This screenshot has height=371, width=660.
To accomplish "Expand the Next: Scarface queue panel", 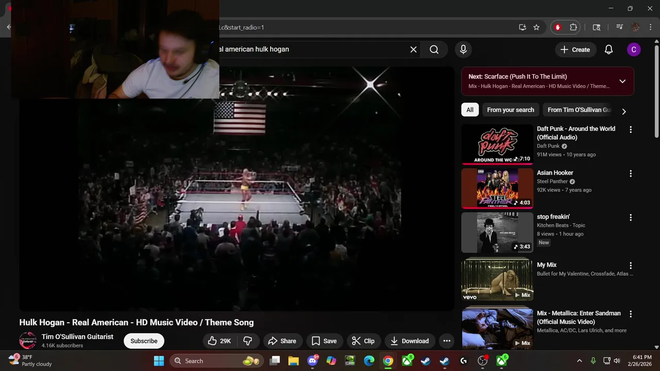I will [622, 81].
